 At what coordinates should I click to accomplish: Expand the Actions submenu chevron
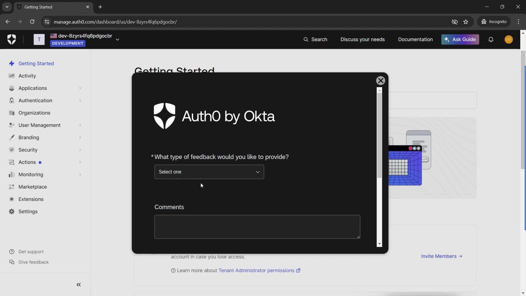tap(80, 162)
